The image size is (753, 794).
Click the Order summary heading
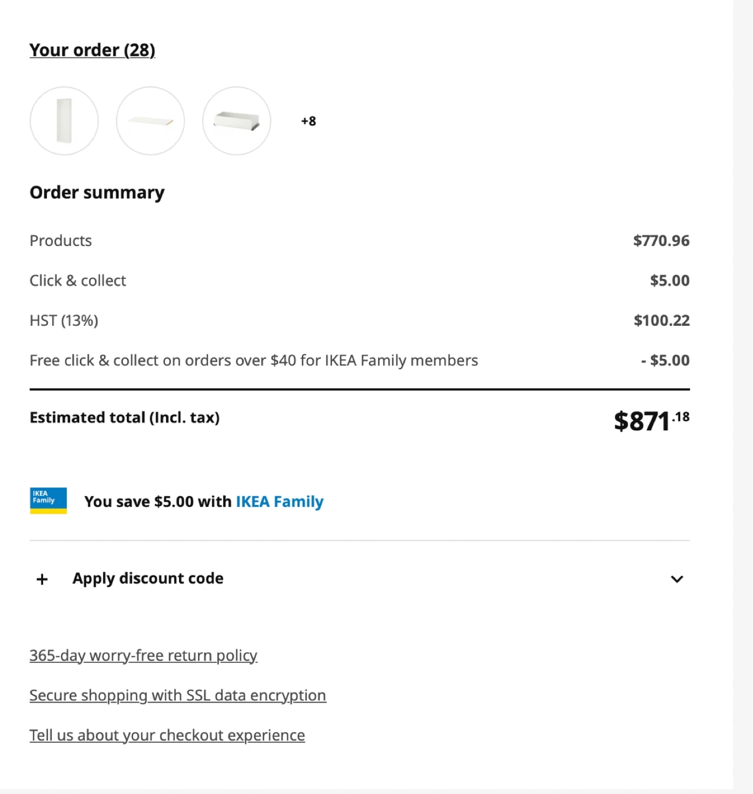tap(97, 192)
